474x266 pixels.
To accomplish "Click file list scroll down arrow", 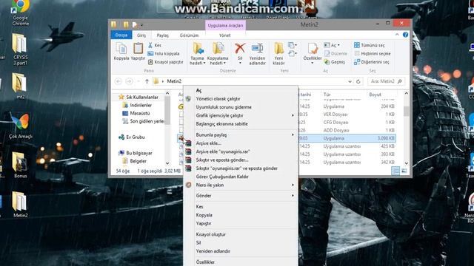I will 406,163.
